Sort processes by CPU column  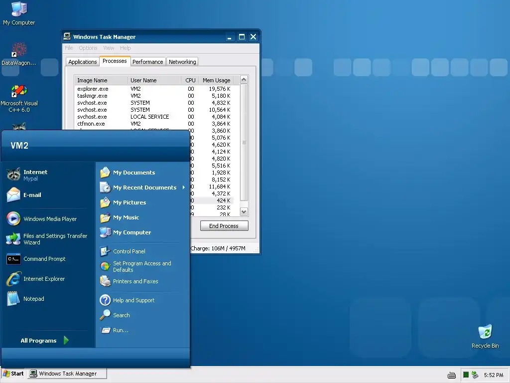tap(190, 80)
